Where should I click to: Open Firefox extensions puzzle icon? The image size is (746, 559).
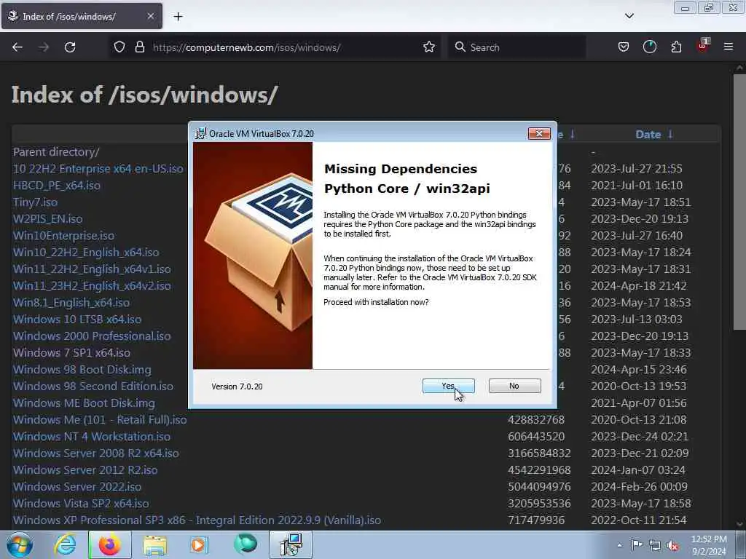pos(676,47)
